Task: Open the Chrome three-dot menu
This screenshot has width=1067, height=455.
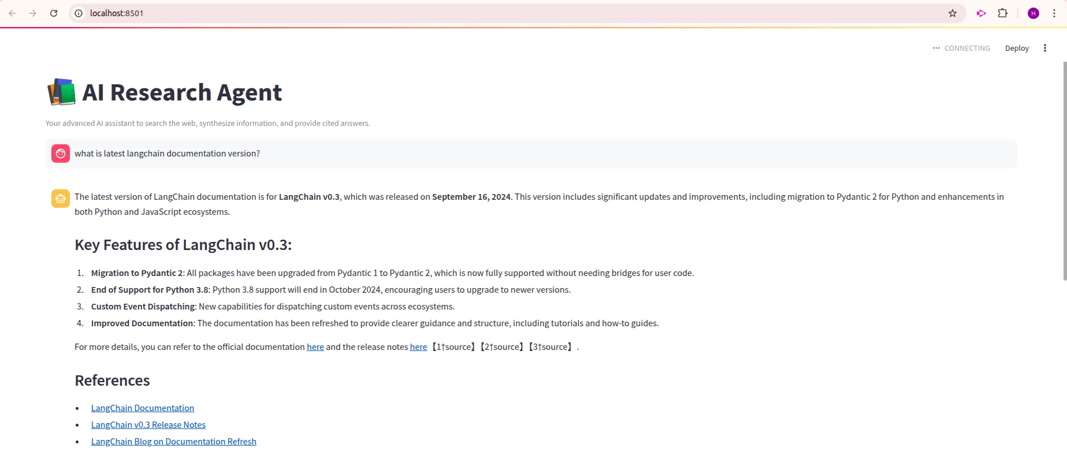Action: pyautogui.click(x=1054, y=13)
